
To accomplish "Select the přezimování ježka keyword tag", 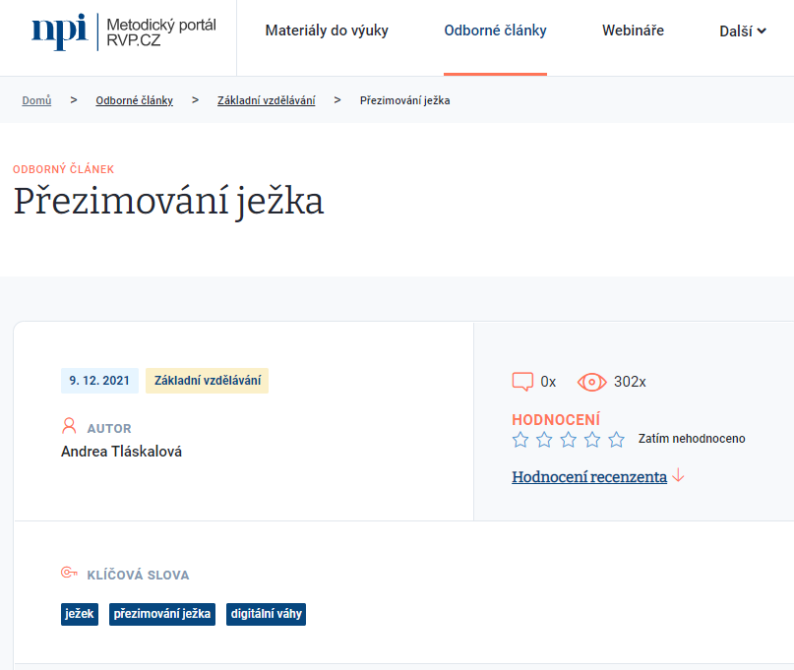I will click(162, 614).
